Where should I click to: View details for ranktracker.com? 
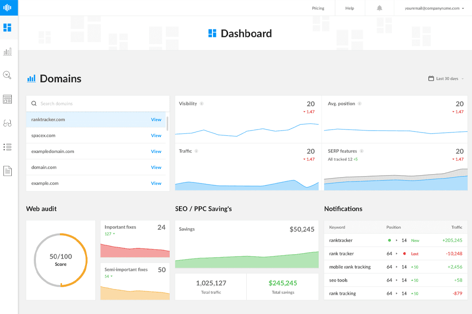point(156,119)
